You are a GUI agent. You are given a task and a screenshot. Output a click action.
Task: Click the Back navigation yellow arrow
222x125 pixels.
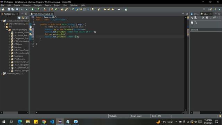pos(113,9)
